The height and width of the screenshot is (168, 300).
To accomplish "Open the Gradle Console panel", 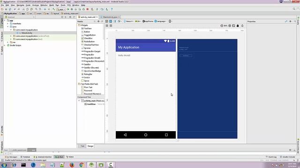I will pos(287,157).
